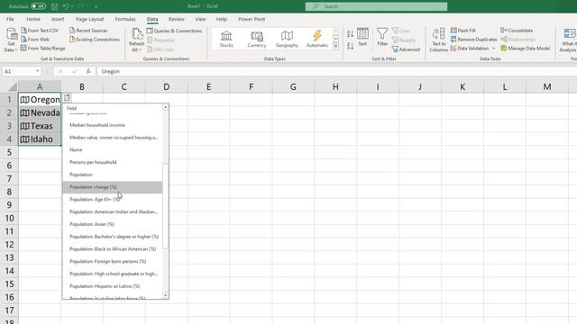
Task: Open the Review tab
Action: [177, 19]
